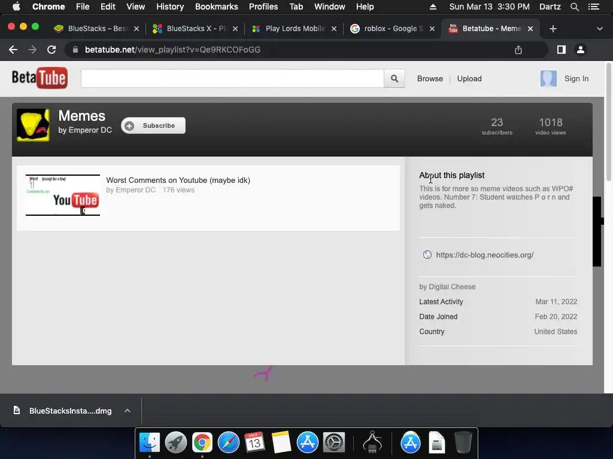Open a new tab with plus button
Image resolution: width=613 pixels, height=459 pixels.
tap(553, 29)
